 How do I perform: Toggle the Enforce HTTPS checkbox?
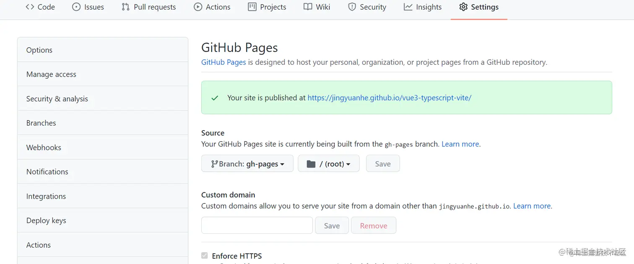(x=205, y=256)
